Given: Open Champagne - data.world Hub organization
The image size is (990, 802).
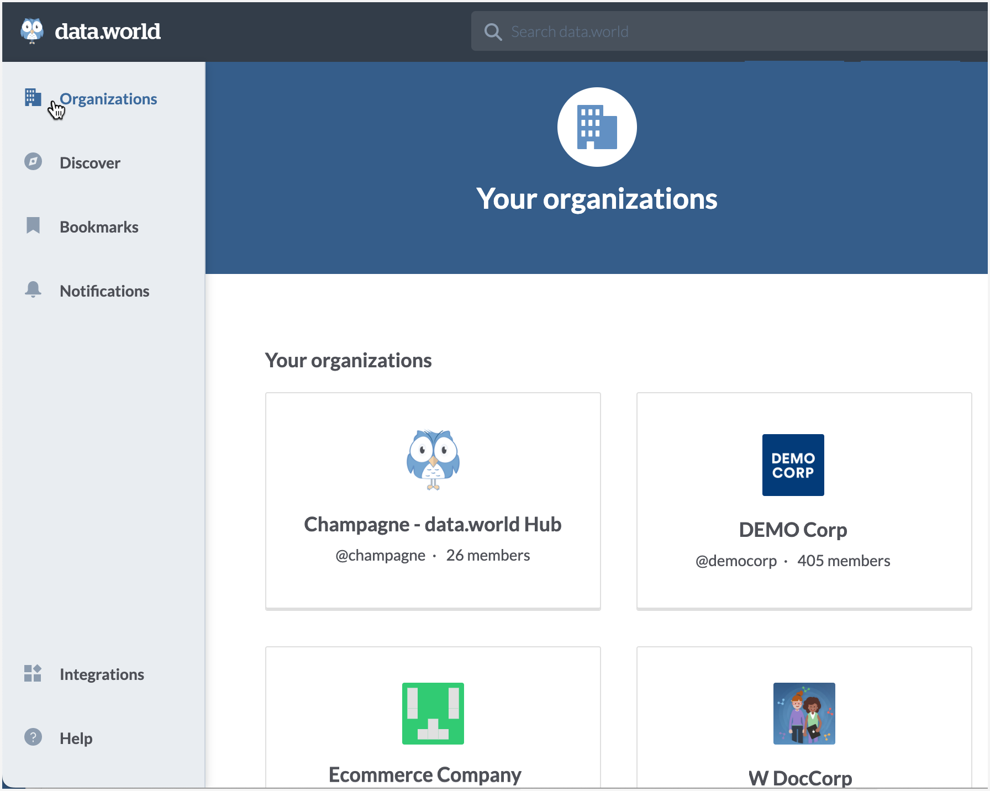Looking at the screenshot, I should pyautogui.click(x=433, y=524).
